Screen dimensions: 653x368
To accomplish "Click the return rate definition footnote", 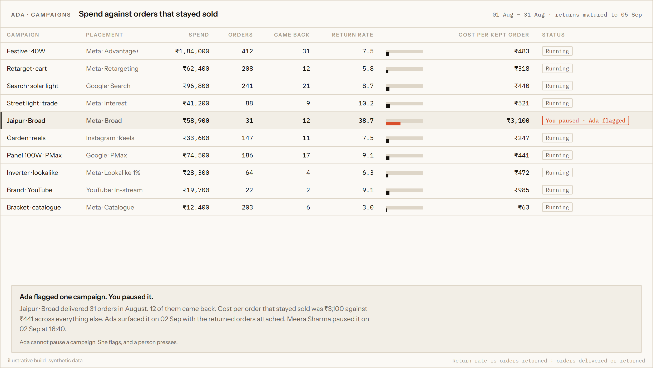I will [x=548, y=361].
